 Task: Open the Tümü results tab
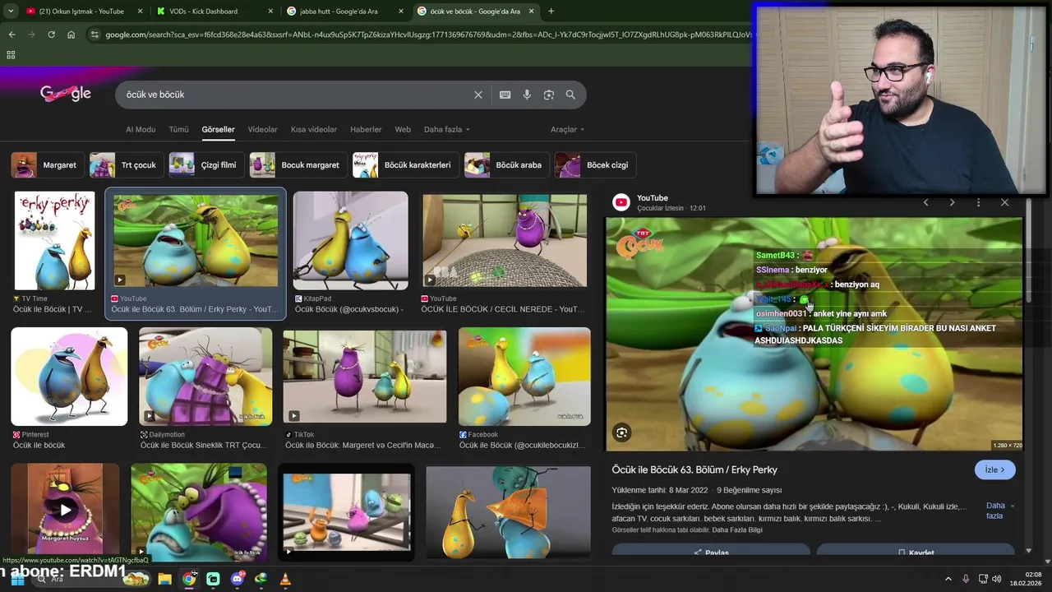pyautogui.click(x=178, y=129)
